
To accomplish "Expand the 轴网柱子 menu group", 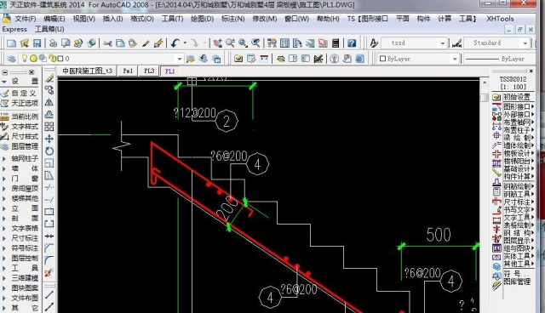I will coord(20,158).
